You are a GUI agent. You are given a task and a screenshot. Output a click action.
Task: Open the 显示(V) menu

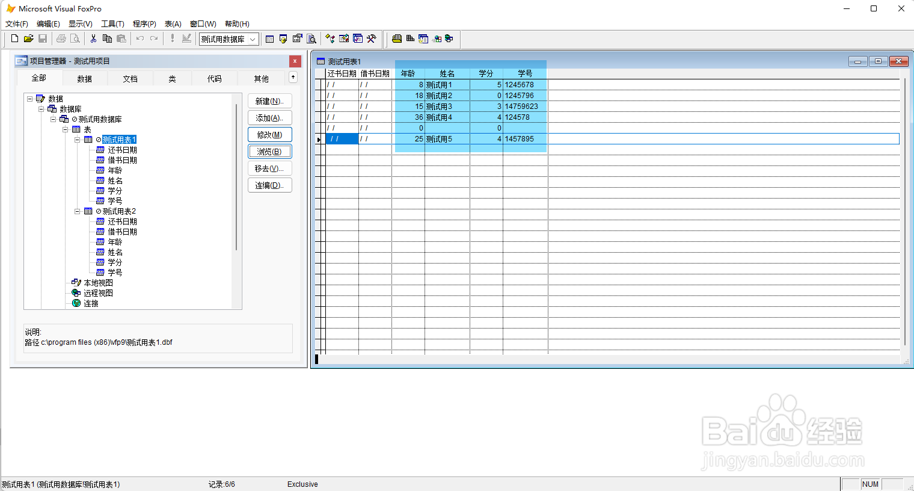pos(81,24)
